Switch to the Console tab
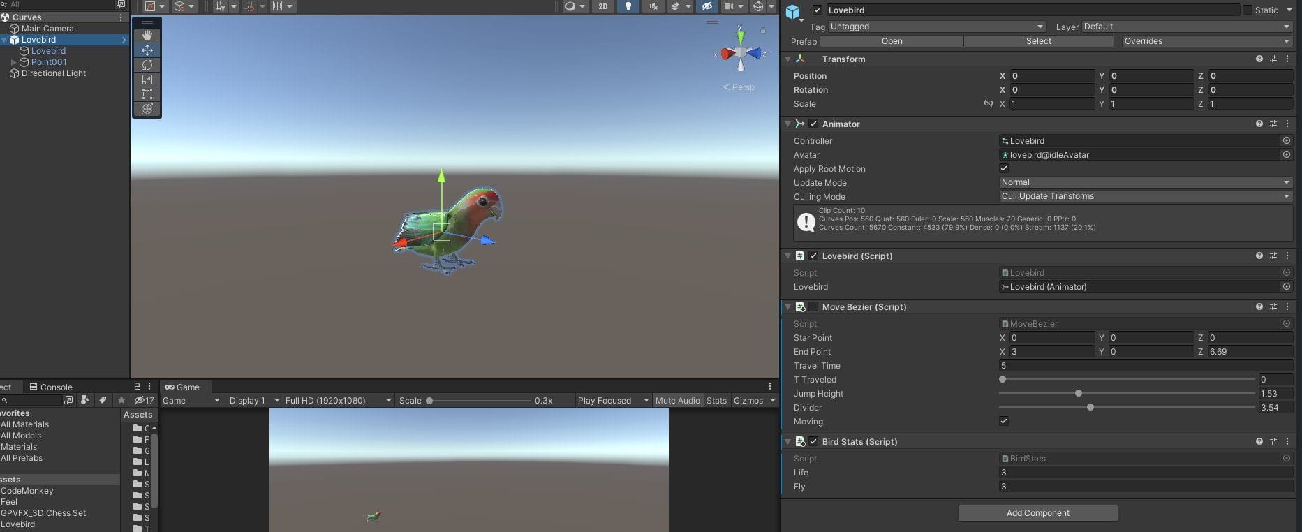 (x=50, y=387)
